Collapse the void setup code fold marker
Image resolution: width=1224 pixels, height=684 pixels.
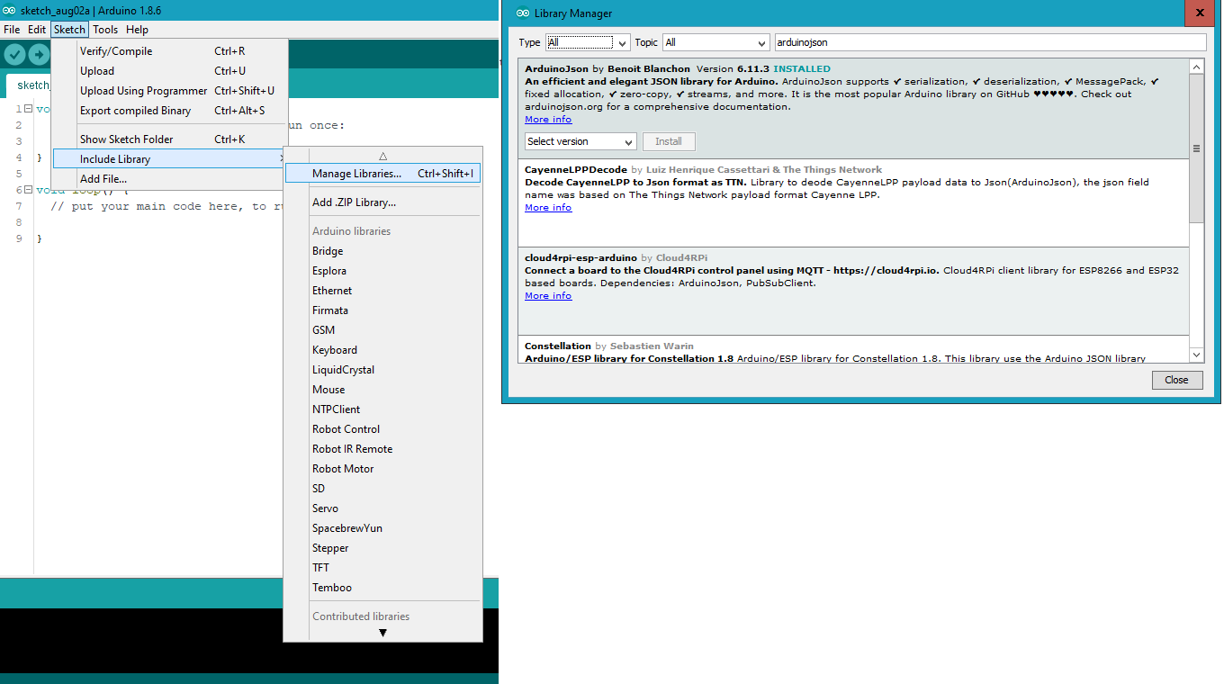click(29, 109)
